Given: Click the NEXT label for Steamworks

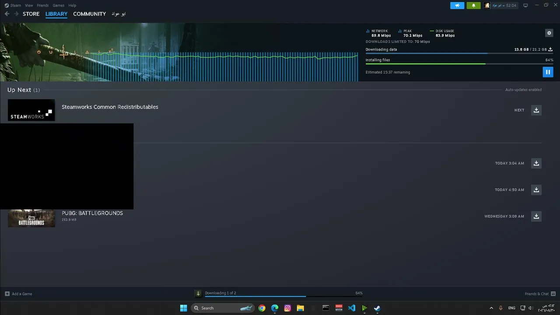Looking at the screenshot, I should (x=519, y=110).
